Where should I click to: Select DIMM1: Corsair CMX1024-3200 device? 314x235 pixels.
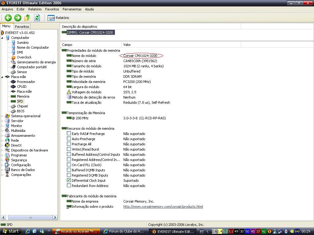90,32
